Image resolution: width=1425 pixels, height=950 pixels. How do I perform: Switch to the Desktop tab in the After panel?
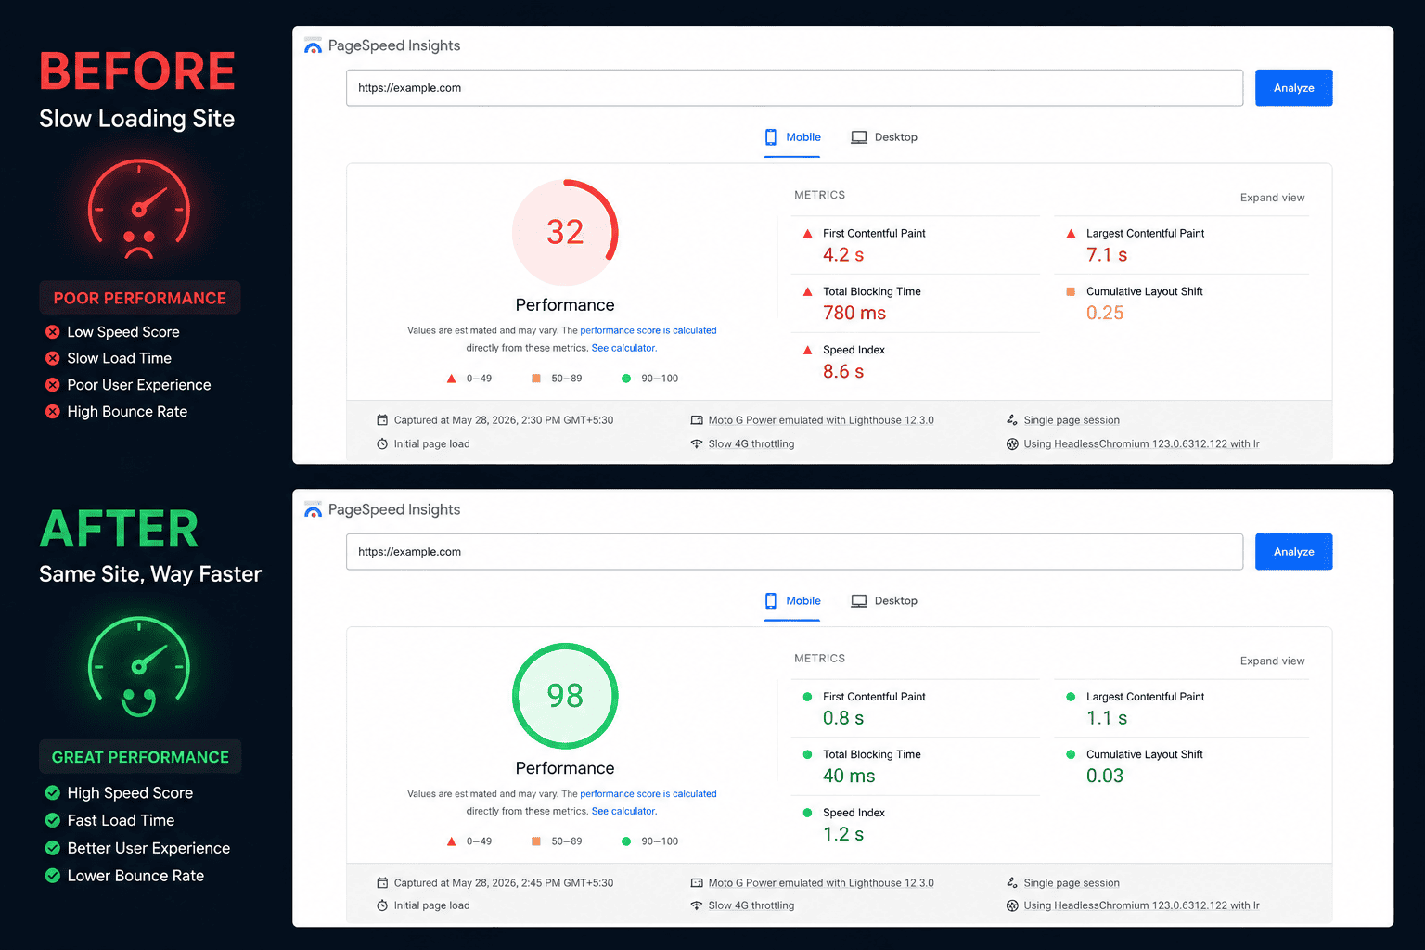884,601
